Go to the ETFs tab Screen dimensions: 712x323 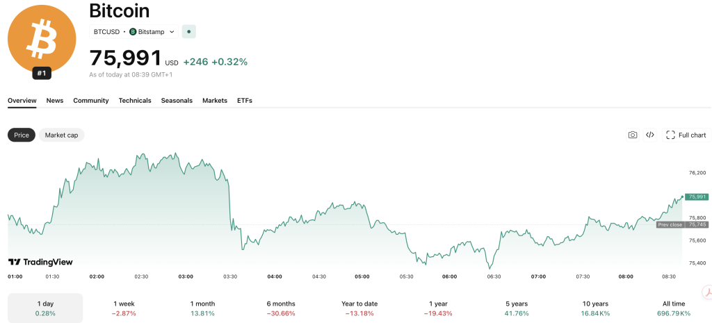[245, 101]
